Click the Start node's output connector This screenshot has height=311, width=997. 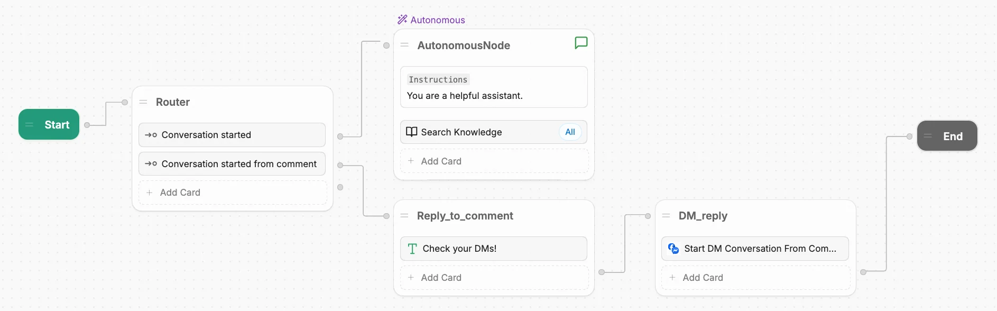(87, 125)
